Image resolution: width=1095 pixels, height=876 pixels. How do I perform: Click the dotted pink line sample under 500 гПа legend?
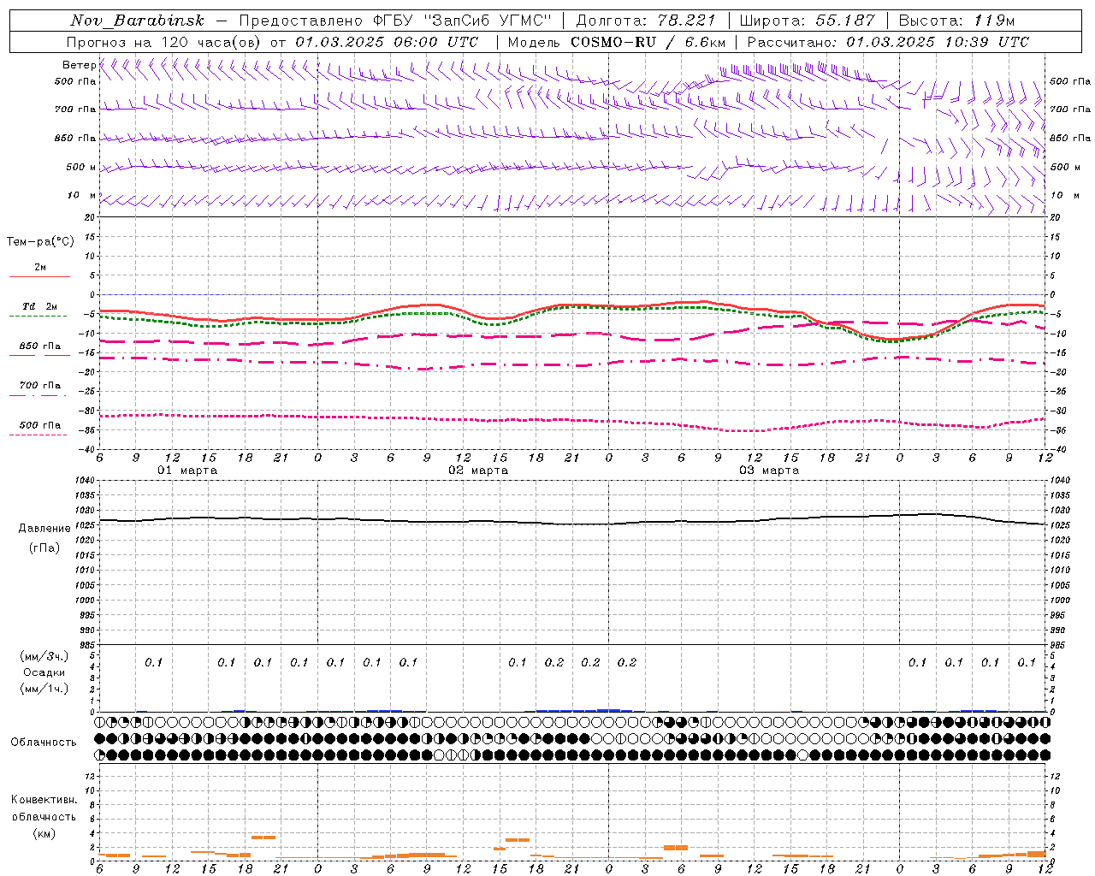click(38, 435)
